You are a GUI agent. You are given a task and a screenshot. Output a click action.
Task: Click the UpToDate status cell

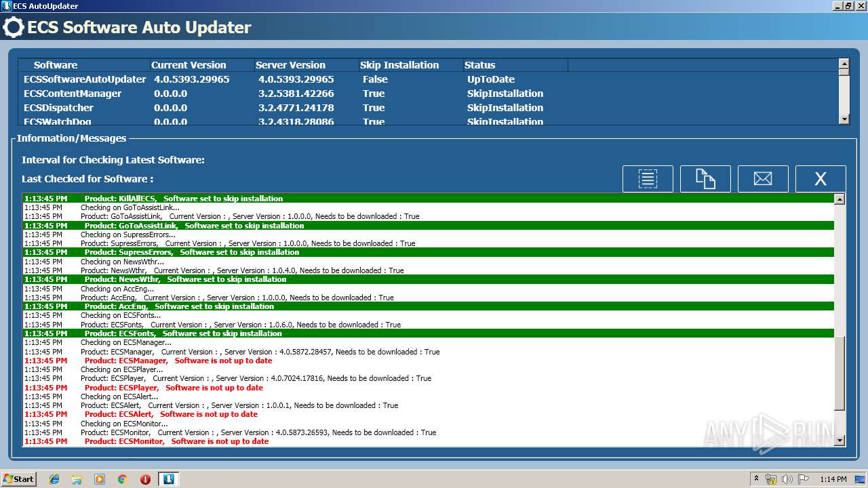click(491, 79)
